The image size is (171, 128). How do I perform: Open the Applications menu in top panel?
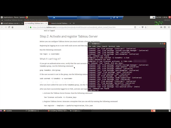pos(8,17)
